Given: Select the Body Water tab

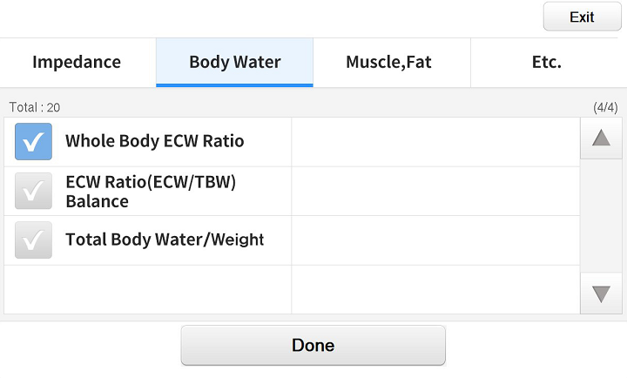Looking at the screenshot, I should tap(234, 62).
